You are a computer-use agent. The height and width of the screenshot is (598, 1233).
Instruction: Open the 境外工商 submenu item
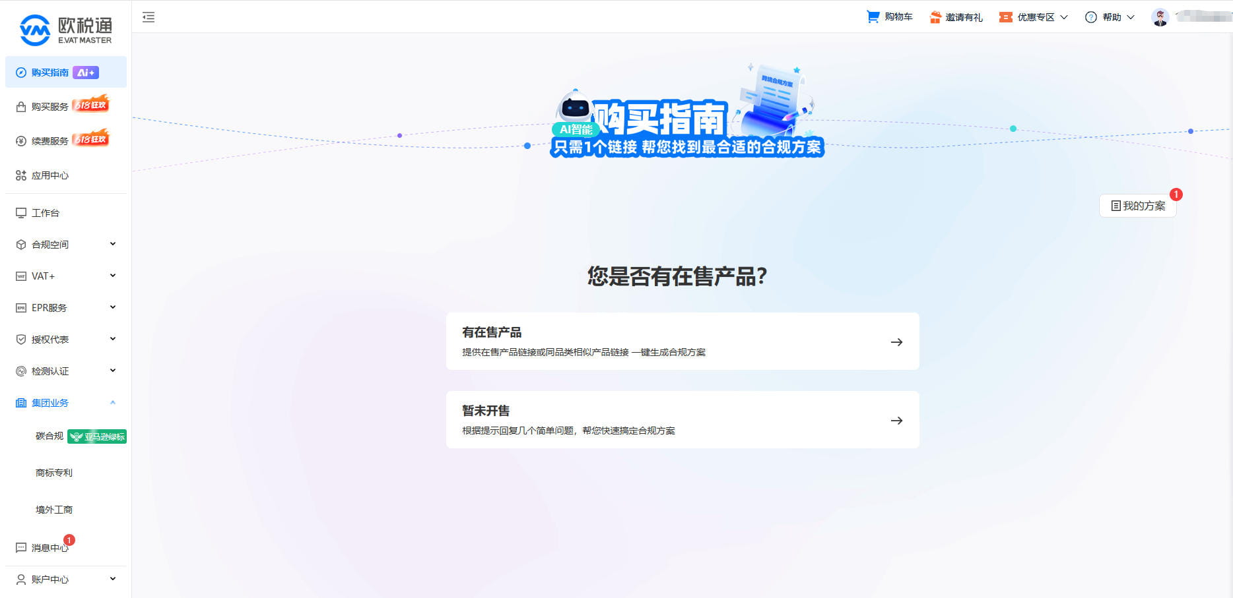(54, 510)
